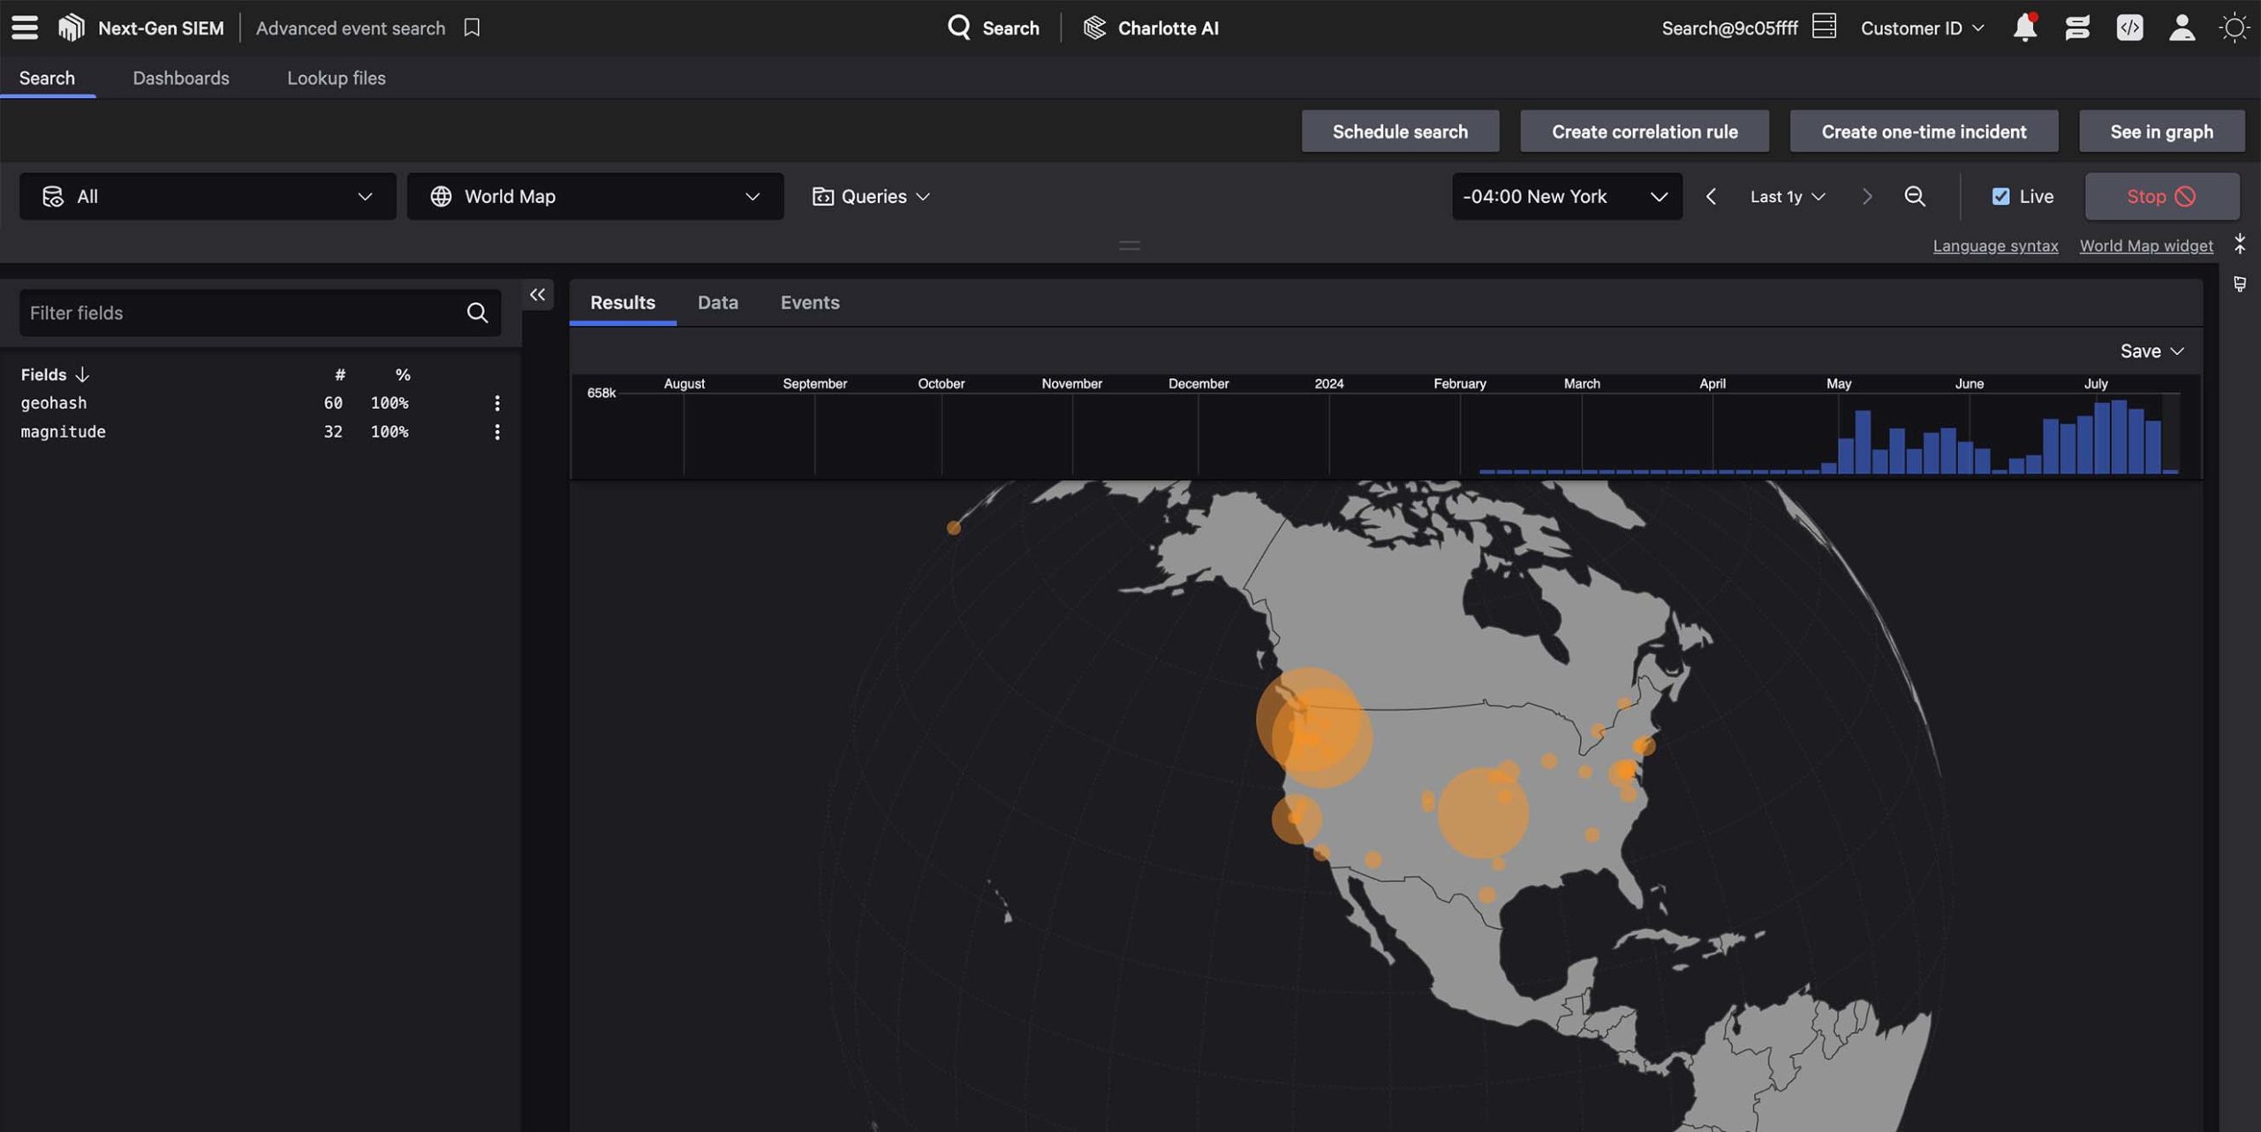
Task: Click the See in graph button
Action: tap(2161, 131)
